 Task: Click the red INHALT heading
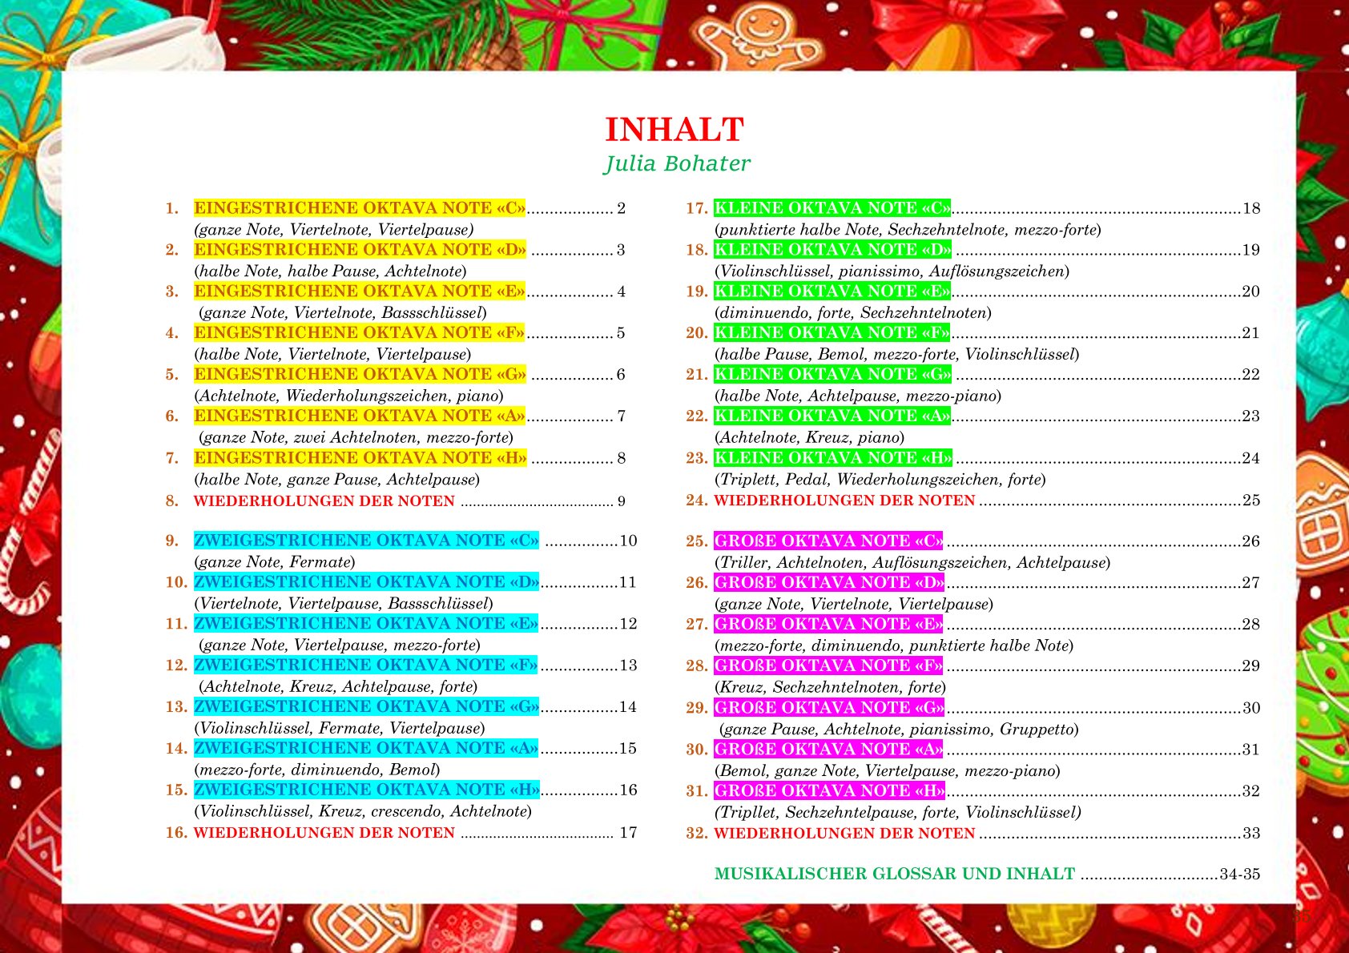[x=674, y=130]
